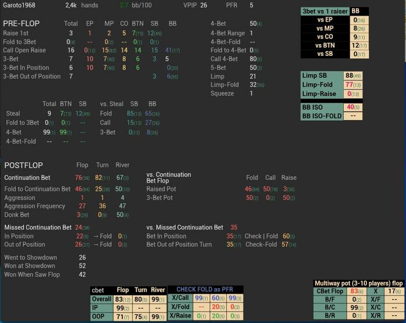Click the vs SB row label

(325, 54)
